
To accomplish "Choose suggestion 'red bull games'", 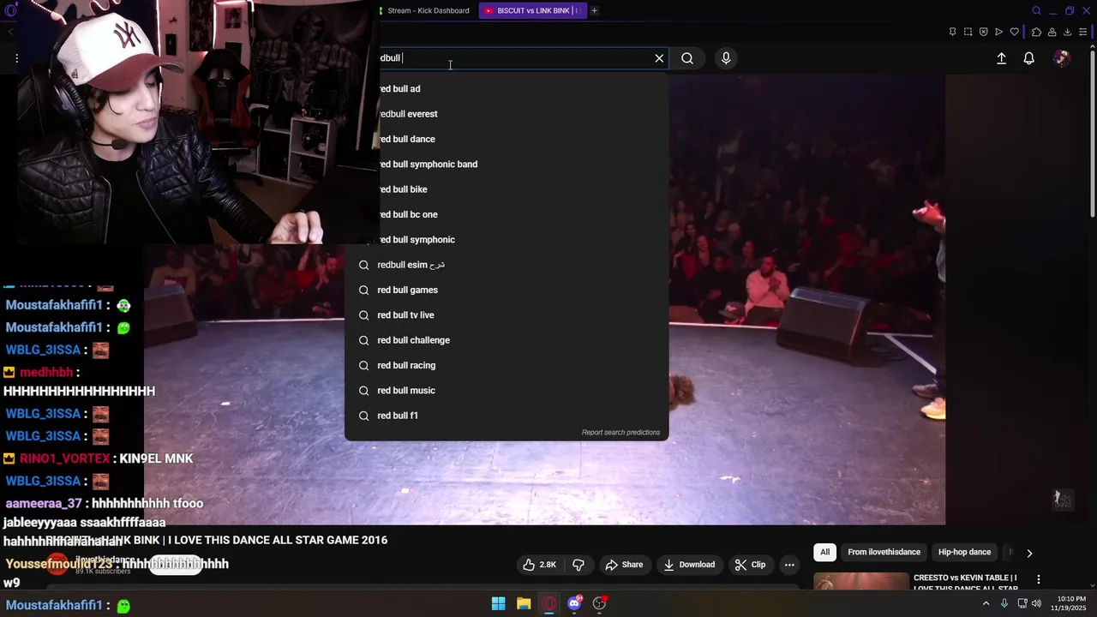I will point(507,290).
